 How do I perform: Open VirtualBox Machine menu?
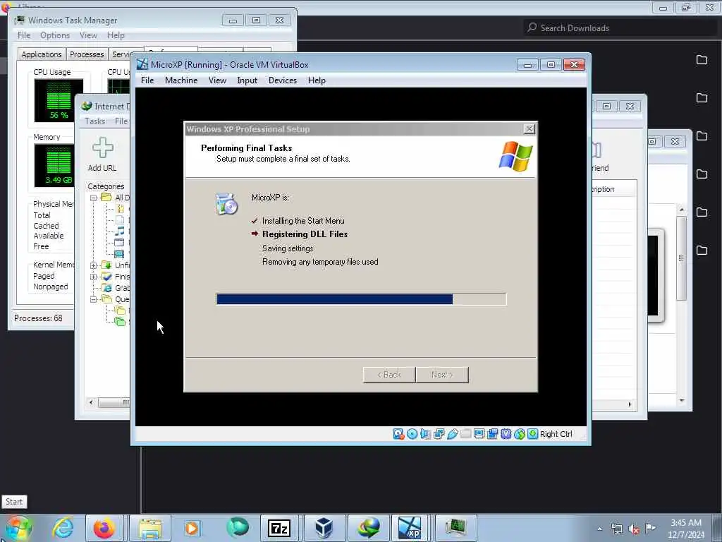(181, 80)
